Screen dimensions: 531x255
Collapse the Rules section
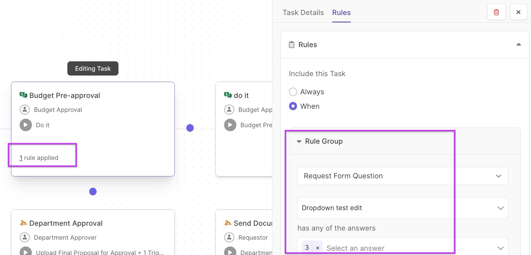coord(519,45)
